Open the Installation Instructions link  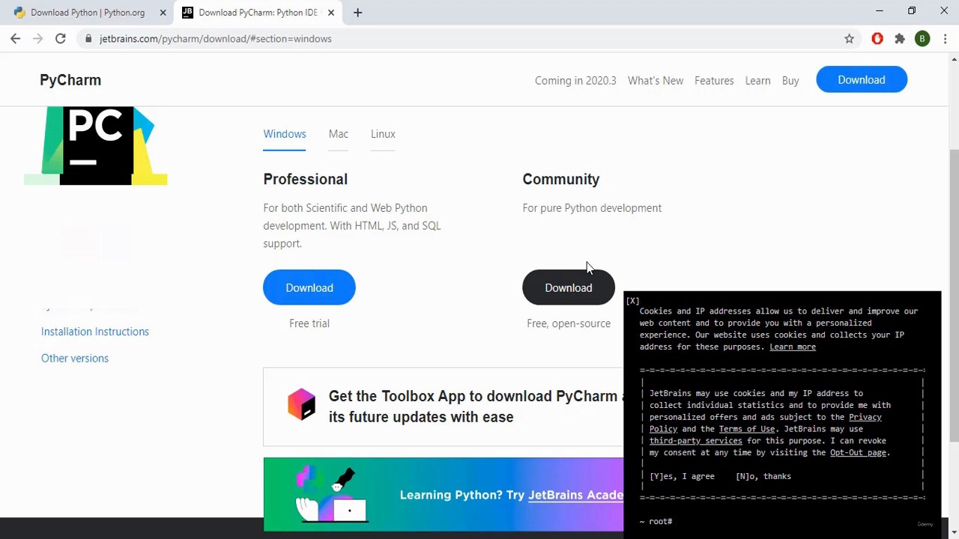[95, 332]
